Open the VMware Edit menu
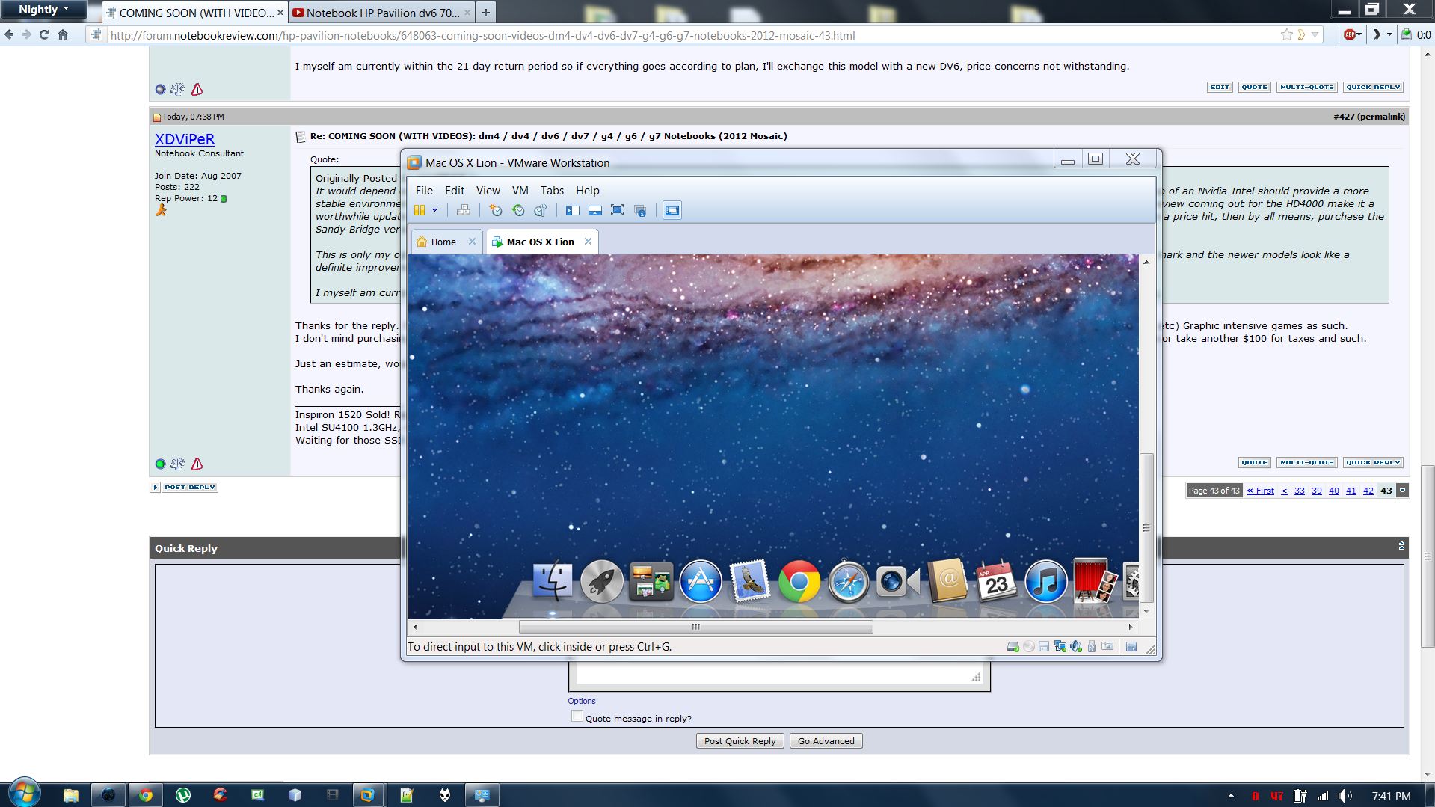This screenshot has width=1435, height=807. (455, 191)
